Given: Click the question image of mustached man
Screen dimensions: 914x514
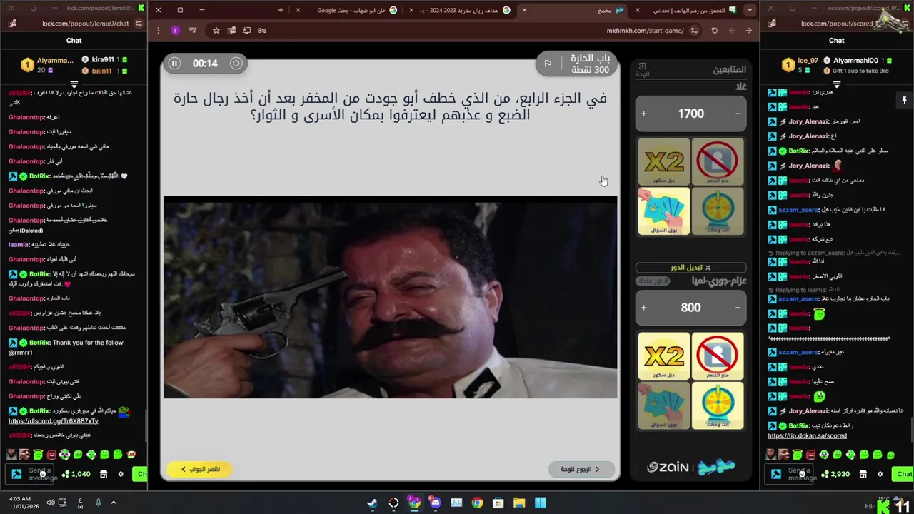Looking at the screenshot, I should click(x=390, y=297).
